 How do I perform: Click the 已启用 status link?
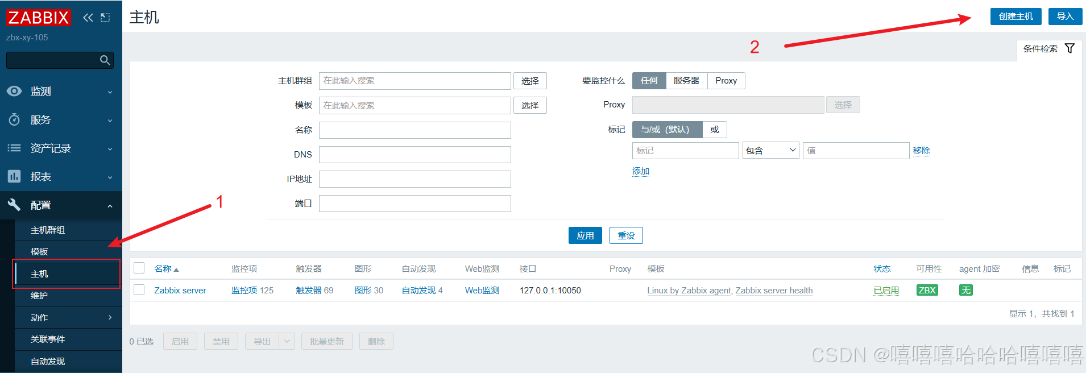886,290
